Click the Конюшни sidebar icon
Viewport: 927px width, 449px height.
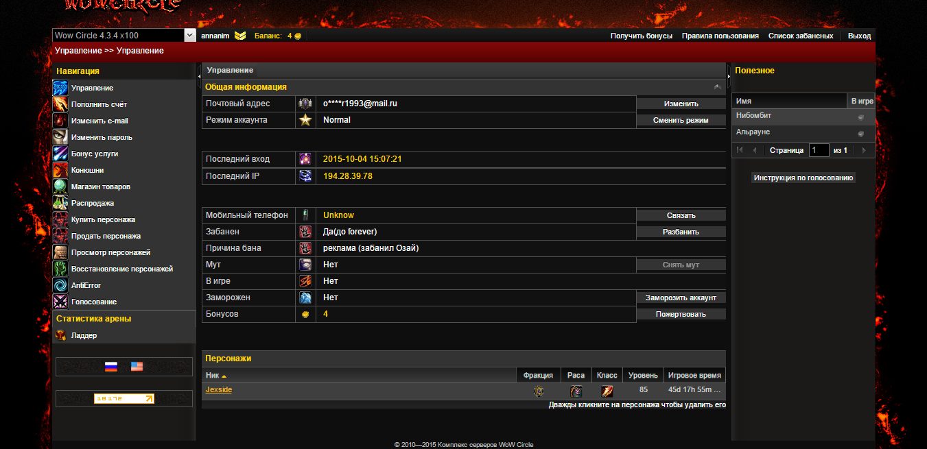coord(60,170)
